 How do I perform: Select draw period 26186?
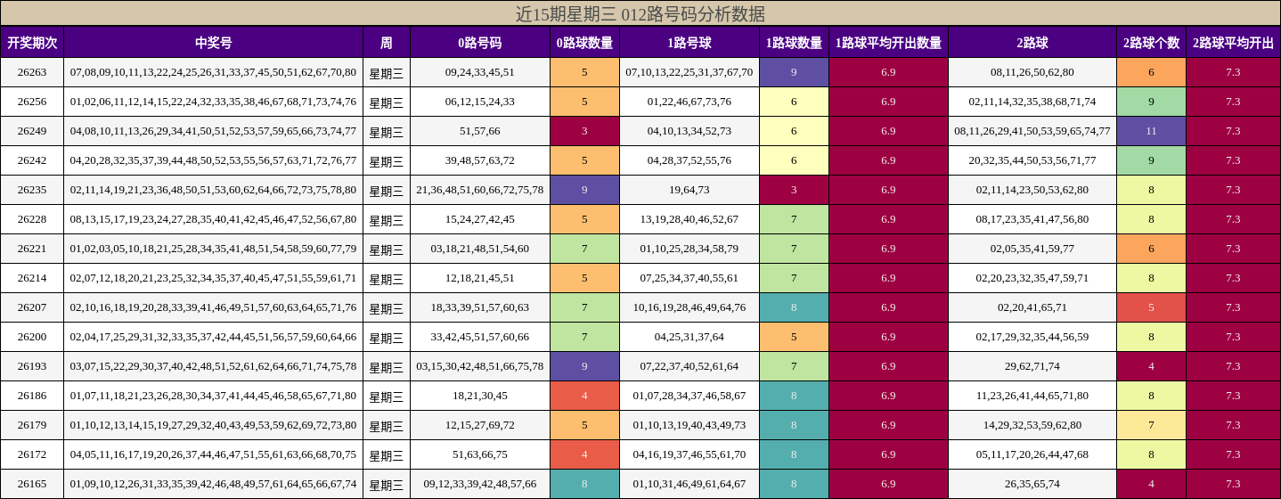32,396
